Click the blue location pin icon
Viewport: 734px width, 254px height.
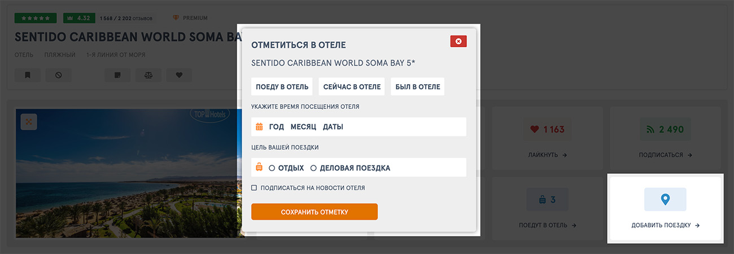coord(665,199)
